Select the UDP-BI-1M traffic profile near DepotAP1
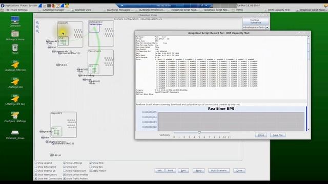328x184 pixels. pos(61,65)
